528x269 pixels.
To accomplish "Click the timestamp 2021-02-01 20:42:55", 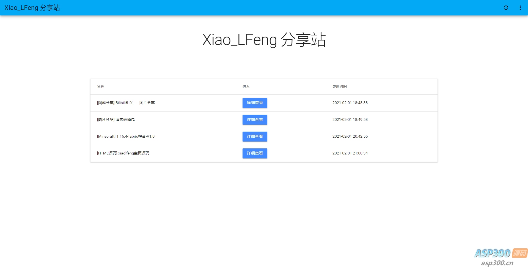I will [350, 136].
